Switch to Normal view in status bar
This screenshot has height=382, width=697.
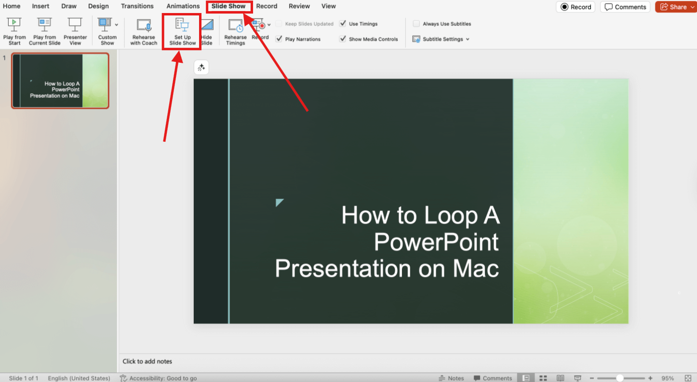(526, 378)
